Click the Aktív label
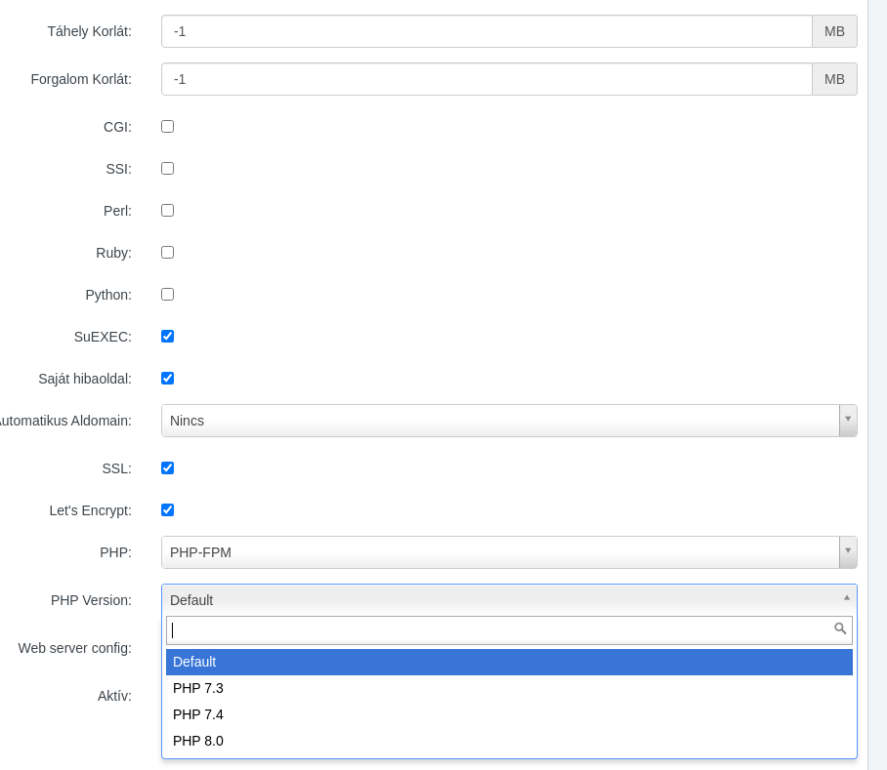 tap(114, 696)
